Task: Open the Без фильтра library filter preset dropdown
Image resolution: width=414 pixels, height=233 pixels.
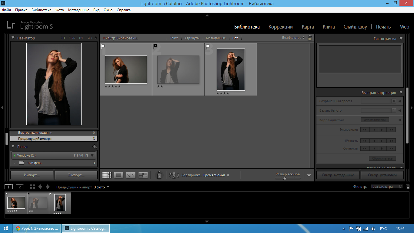Action: click(x=293, y=38)
